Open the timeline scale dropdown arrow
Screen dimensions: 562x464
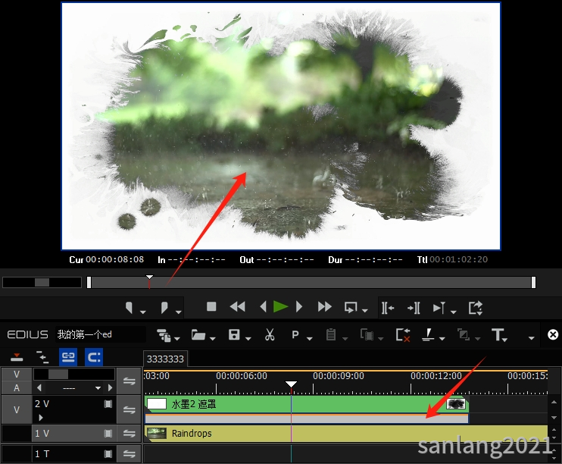(x=98, y=388)
